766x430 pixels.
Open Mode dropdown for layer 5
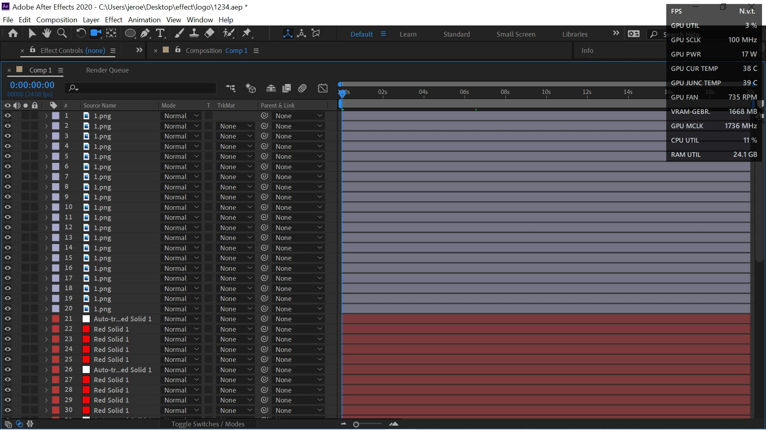(181, 157)
